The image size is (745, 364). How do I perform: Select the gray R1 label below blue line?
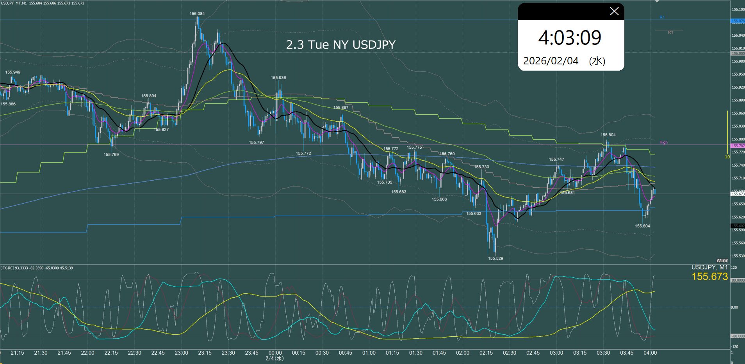[670, 32]
